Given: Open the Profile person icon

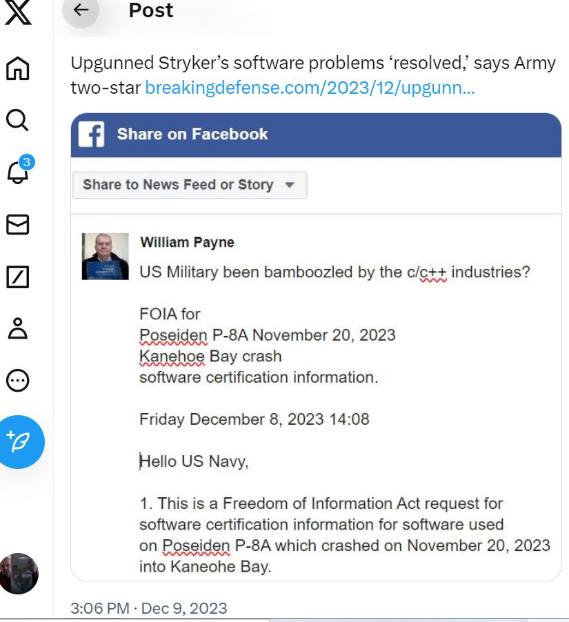Looking at the screenshot, I should point(18,328).
